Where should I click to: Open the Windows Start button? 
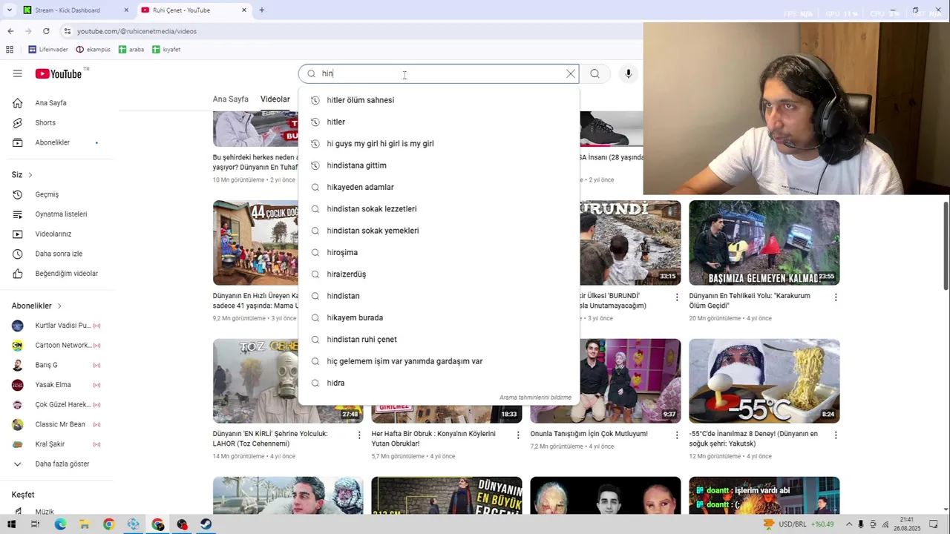click(x=10, y=524)
